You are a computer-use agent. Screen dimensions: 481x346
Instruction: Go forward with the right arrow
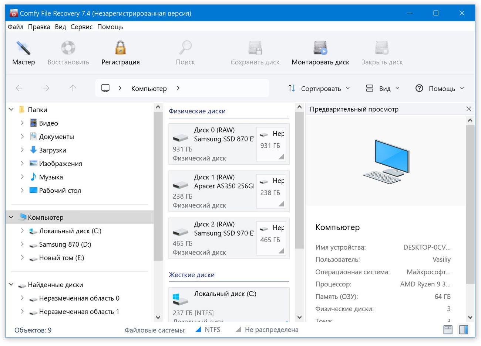coord(46,88)
